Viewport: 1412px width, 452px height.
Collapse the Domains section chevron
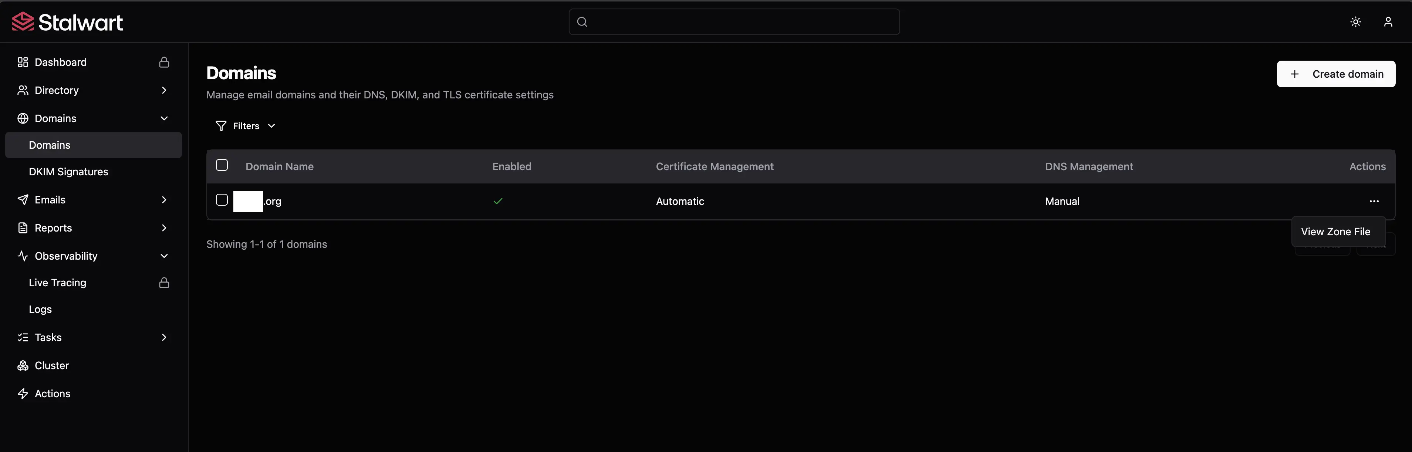coord(164,118)
